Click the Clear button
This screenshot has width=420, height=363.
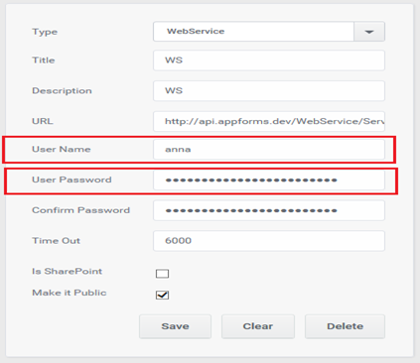[x=258, y=326]
